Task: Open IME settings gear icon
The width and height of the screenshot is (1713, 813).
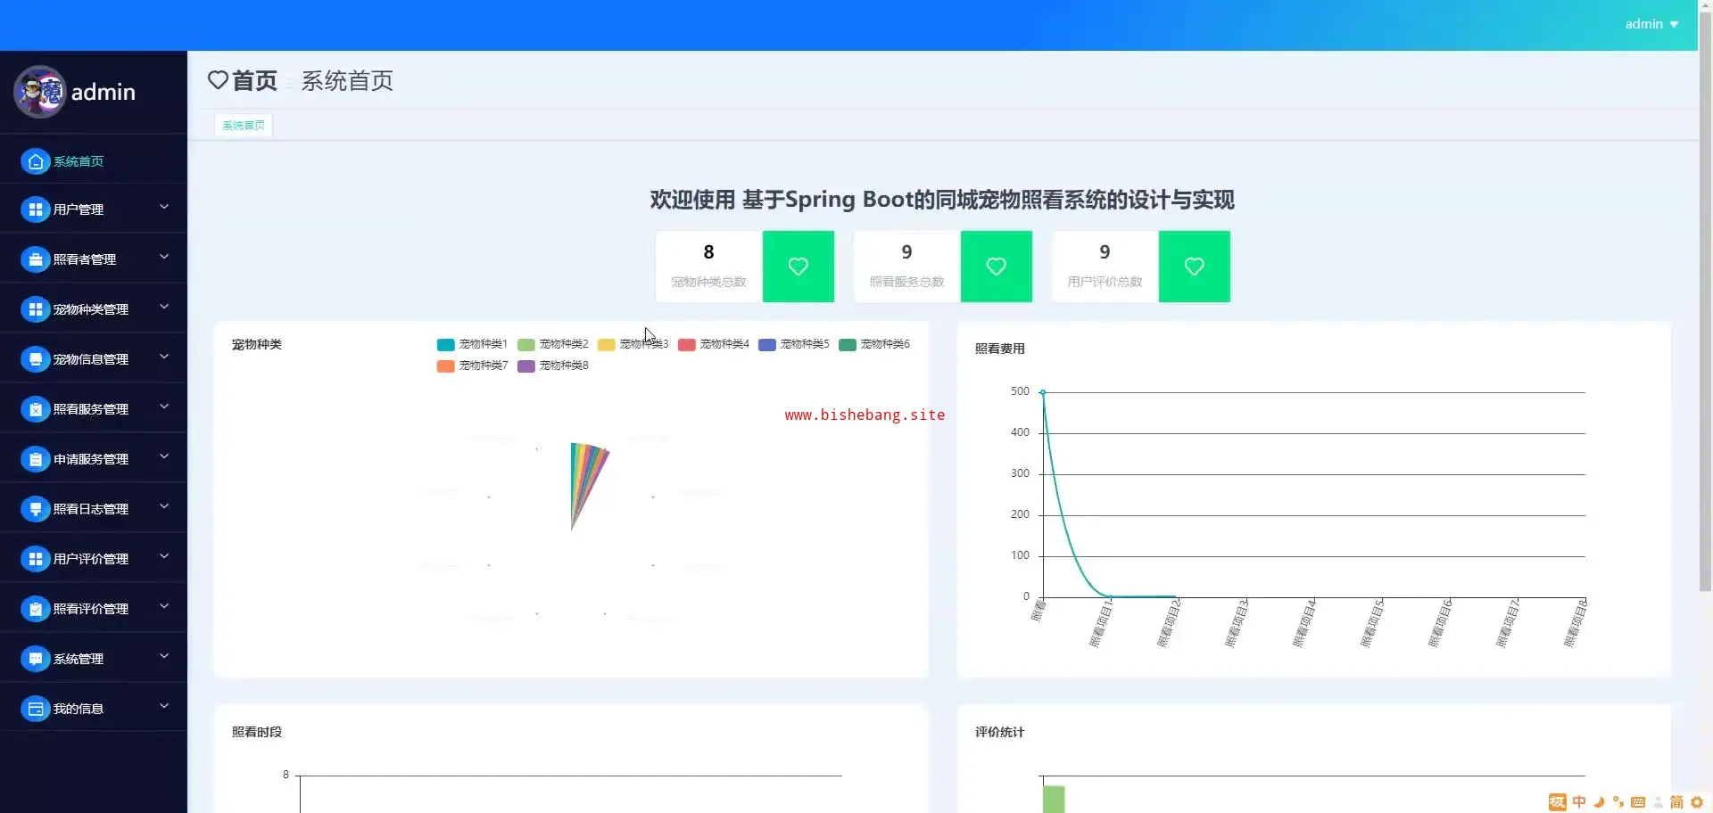Action: (1697, 802)
